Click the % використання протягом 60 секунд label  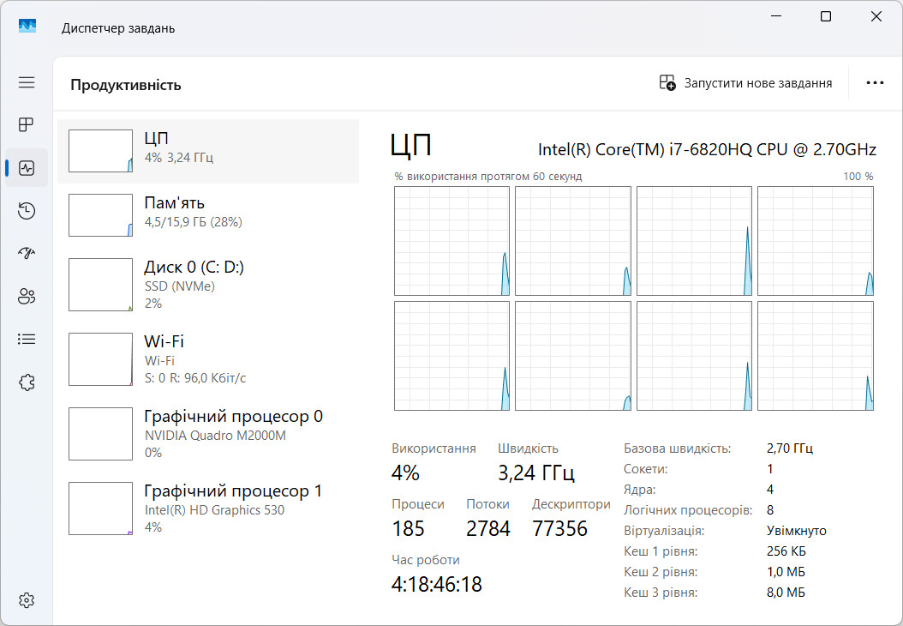[488, 177]
